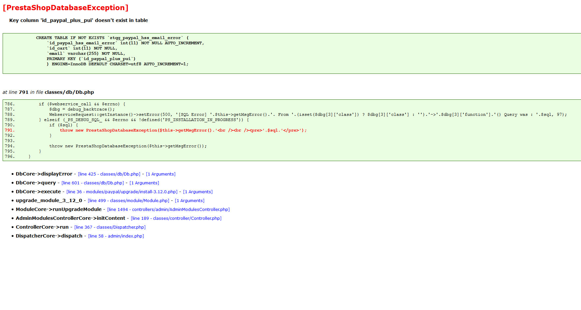Click the ENGINE=InnoDB SQL line
This screenshot has height=310, width=581.
click(x=118, y=64)
